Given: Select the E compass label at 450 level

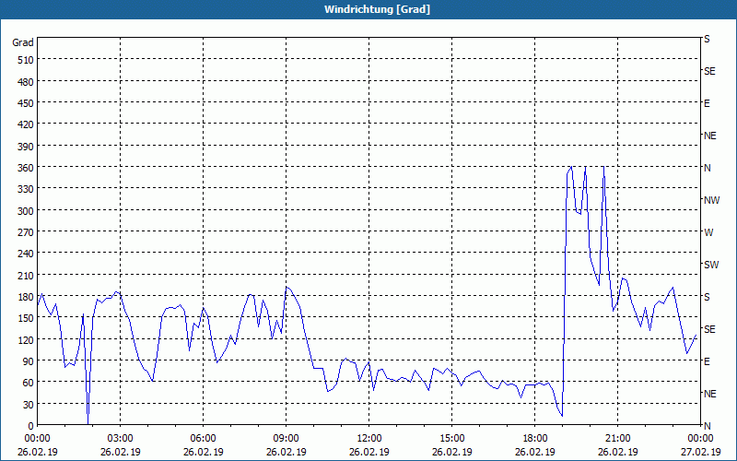Looking at the screenshot, I should tap(707, 103).
